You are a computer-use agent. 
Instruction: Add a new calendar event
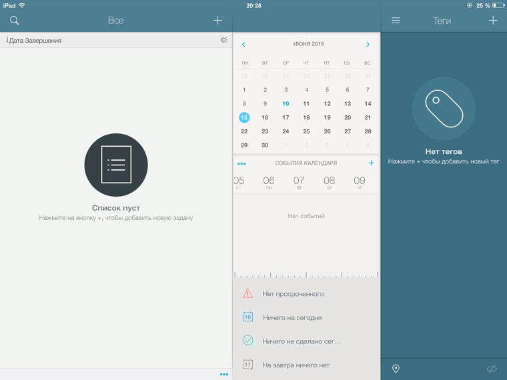[x=371, y=163]
